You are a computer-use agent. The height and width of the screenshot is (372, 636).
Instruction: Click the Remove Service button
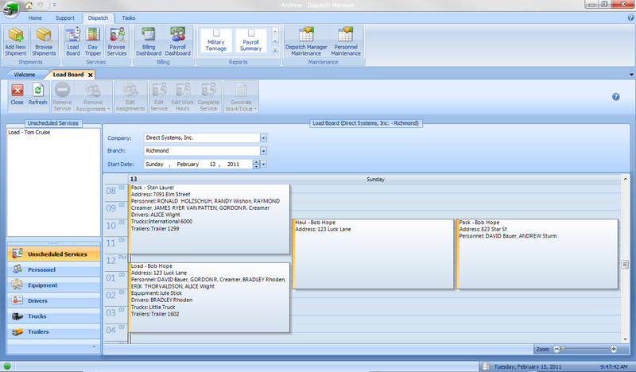click(x=63, y=97)
